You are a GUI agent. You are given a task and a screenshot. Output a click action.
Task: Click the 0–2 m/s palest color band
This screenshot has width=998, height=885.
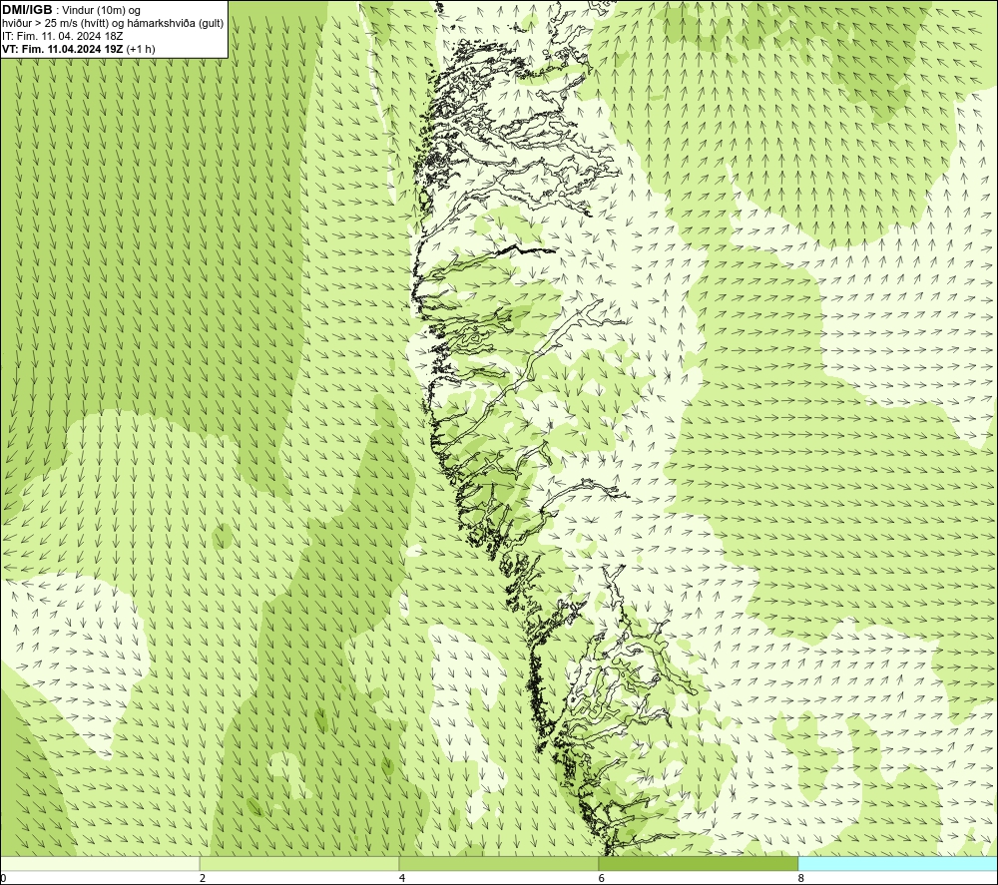click(100, 863)
